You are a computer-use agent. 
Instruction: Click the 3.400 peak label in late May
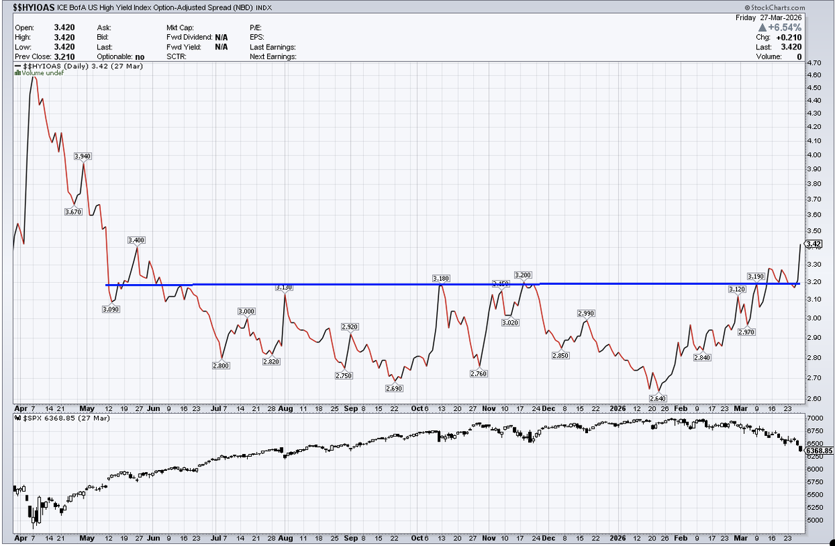pyautogui.click(x=136, y=240)
